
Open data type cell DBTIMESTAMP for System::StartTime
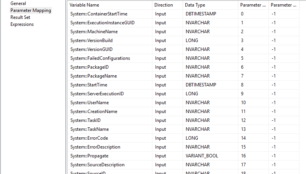tap(210, 85)
